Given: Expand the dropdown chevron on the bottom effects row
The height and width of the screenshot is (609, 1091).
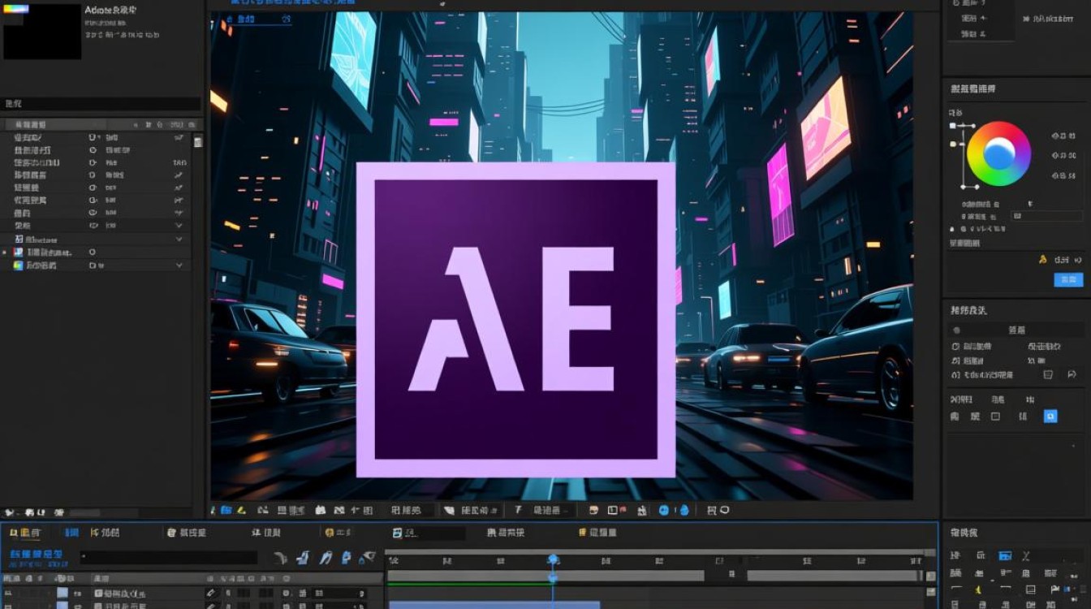Looking at the screenshot, I should pos(179,266).
